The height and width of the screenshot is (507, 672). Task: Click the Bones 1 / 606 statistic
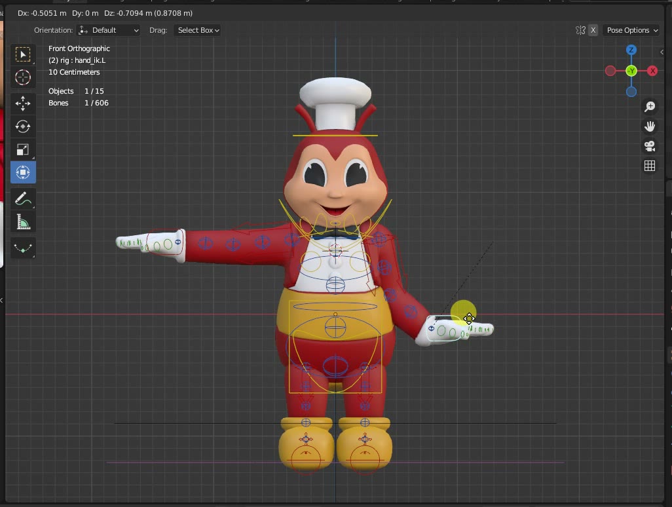79,103
